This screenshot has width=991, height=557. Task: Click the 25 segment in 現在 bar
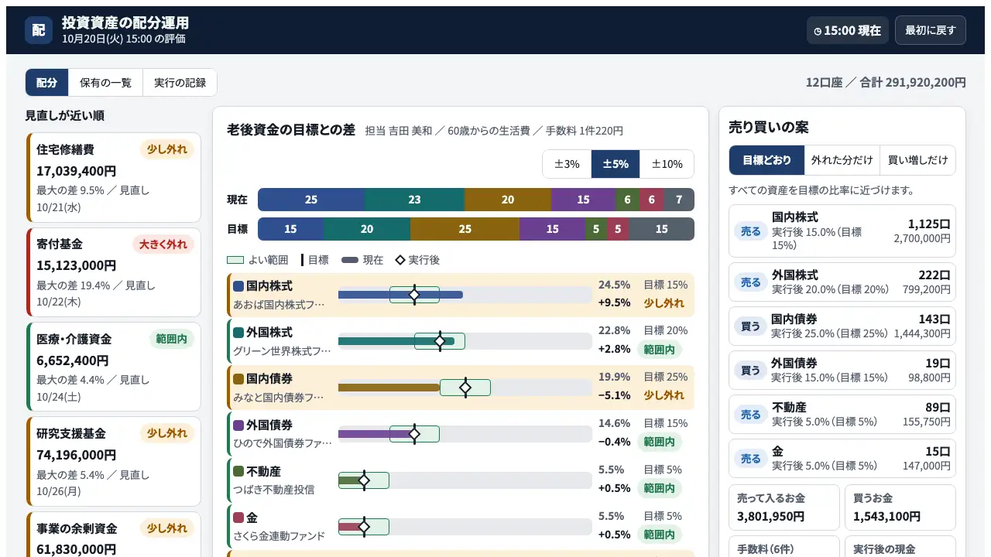point(311,200)
